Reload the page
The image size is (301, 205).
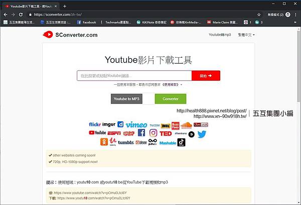(x=21, y=15)
